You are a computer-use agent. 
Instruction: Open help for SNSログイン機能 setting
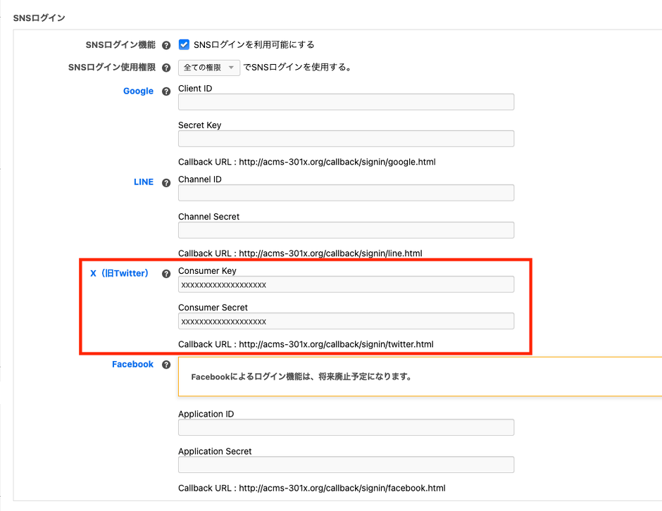(166, 44)
